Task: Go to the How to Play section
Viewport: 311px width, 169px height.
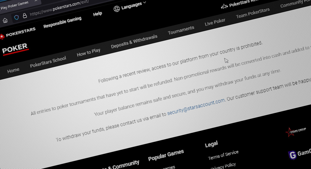Action: (x=88, y=53)
